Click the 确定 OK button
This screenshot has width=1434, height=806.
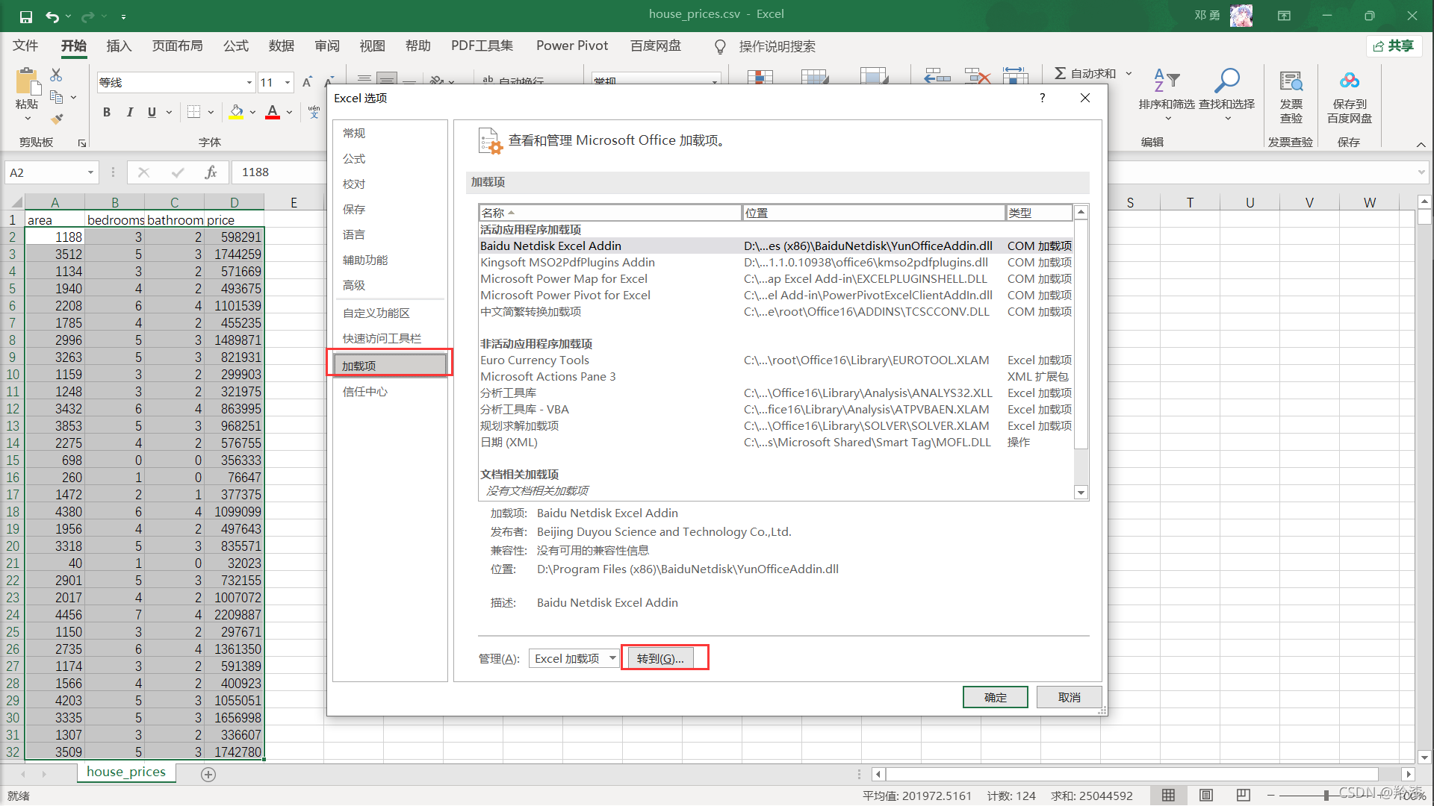995,697
